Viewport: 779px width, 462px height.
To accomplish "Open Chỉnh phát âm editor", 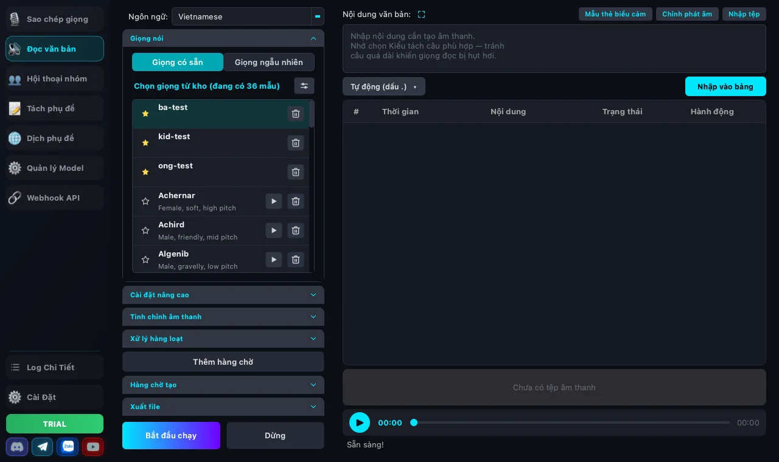I will (x=687, y=14).
